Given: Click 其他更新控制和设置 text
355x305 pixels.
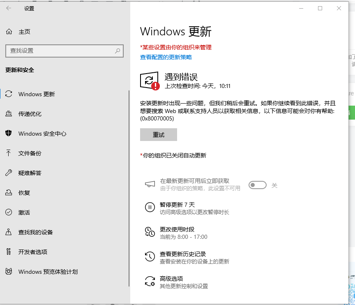Looking at the screenshot, I should pos(184,286).
